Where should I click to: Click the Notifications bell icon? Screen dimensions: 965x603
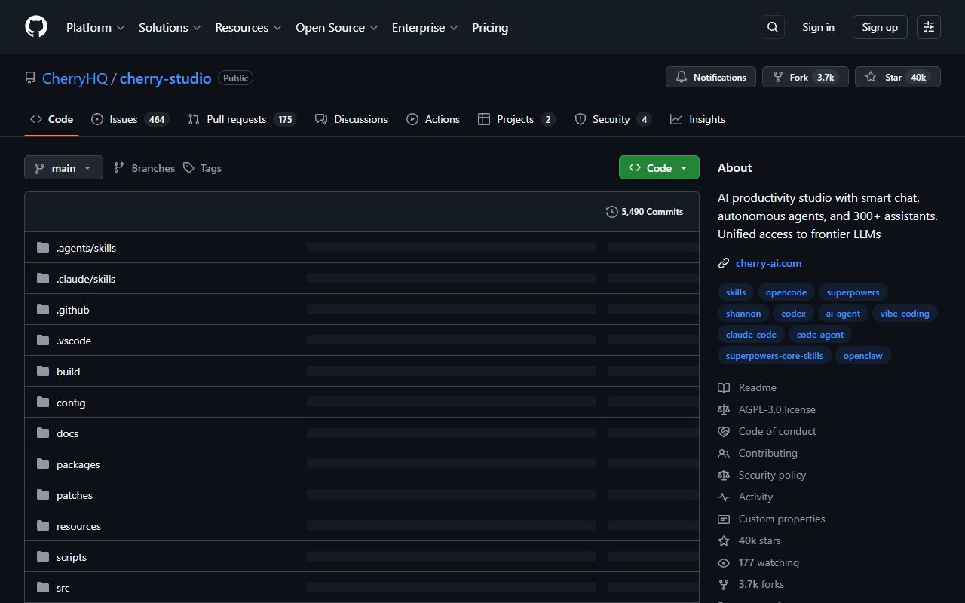tap(681, 76)
